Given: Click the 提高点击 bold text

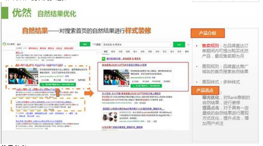Looking at the screenshot, I should 211,108.
